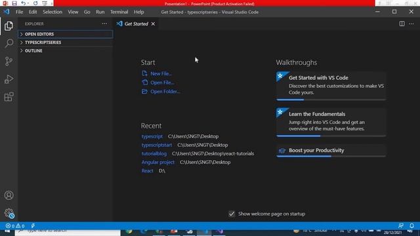Open the File menu
The image size is (420, 236).
click(19, 12)
